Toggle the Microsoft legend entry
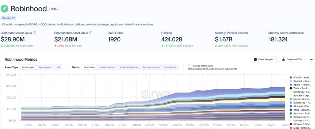Viewport: 315px width, 129px height. point(300,121)
